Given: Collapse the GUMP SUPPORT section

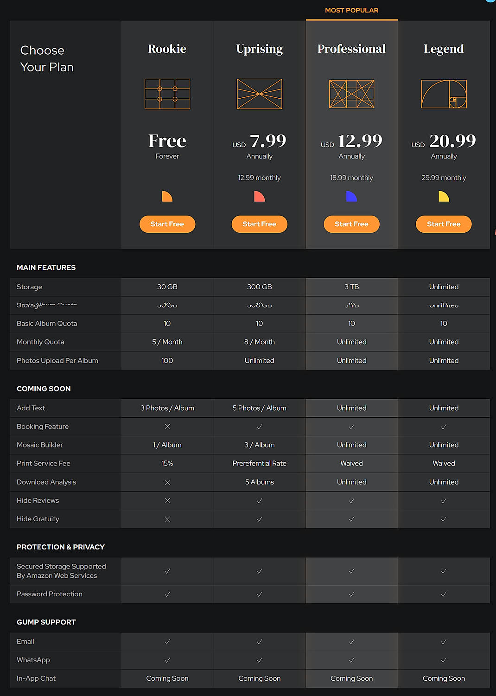Looking at the screenshot, I should [x=46, y=622].
